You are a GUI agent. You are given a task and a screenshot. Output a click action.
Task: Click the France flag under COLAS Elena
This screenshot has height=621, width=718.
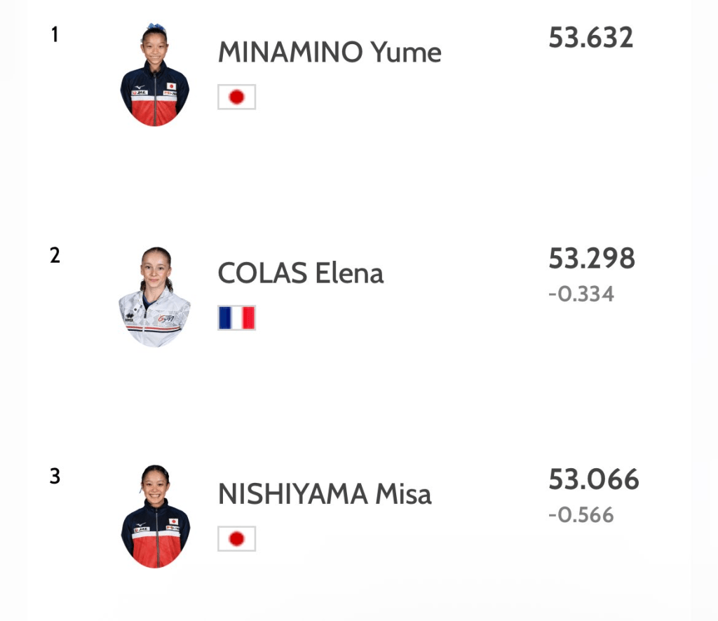pos(237,318)
